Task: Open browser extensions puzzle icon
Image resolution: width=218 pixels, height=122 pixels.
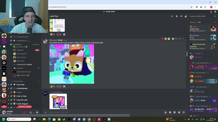Action: click(x=205, y=7)
